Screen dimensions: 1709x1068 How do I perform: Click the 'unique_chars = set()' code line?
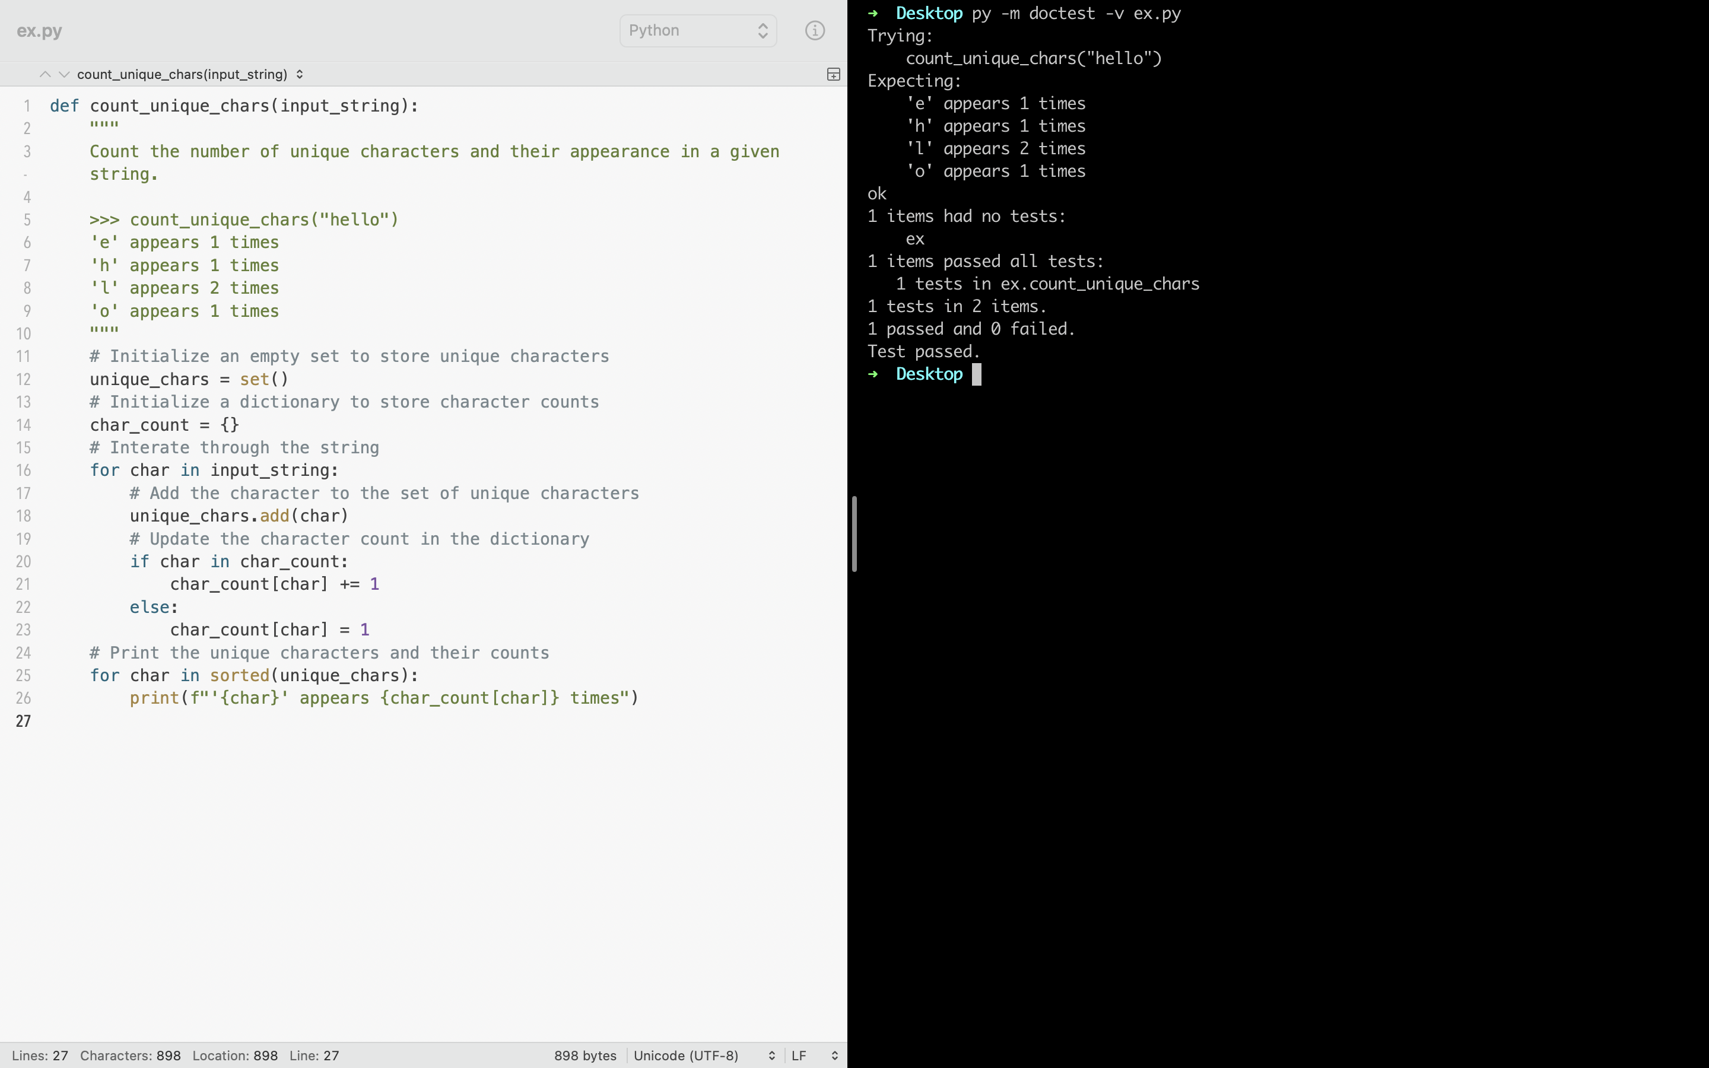click(x=189, y=379)
